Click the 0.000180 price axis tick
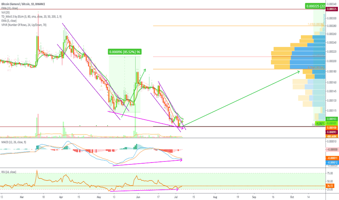Screen dimensions: 339x200 click(x=332, y=71)
